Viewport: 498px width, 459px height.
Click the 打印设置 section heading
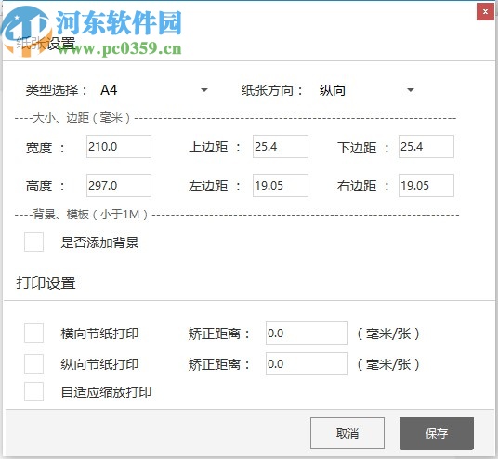(x=46, y=282)
